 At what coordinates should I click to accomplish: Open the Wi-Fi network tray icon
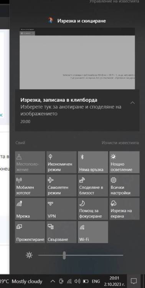[69, 281]
